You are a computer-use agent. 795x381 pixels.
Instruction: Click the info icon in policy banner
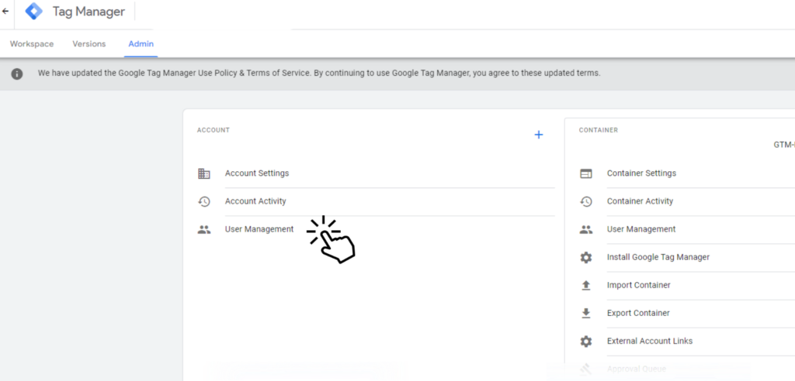pos(17,74)
